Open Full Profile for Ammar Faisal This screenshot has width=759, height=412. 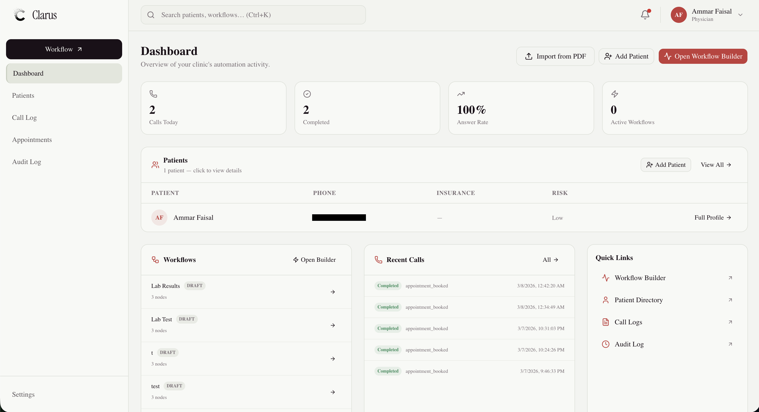pos(713,217)
